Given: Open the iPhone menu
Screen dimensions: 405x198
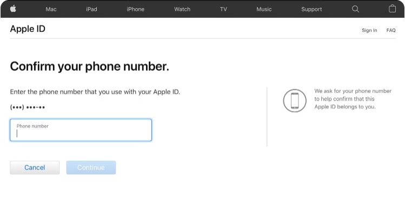Looking at the screenshot, I should (135, 9).
